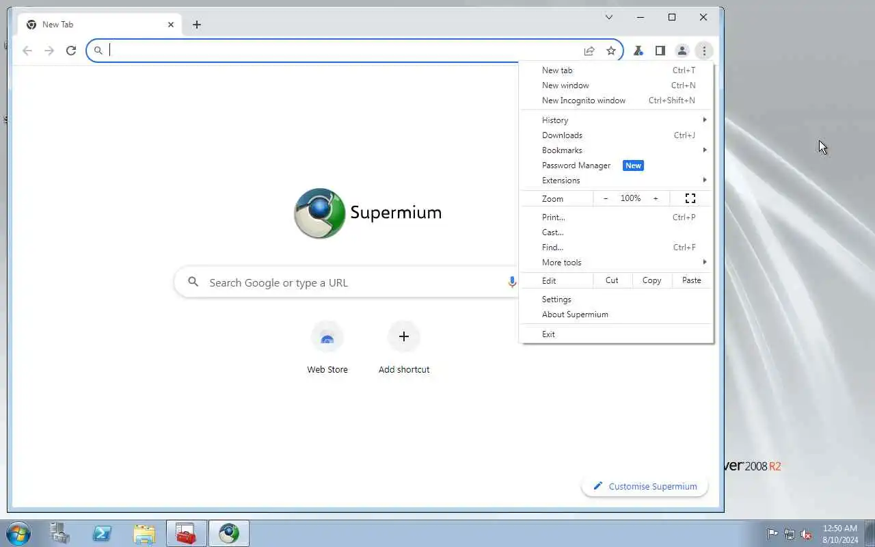Select Print... in the menu

(617, 217)
